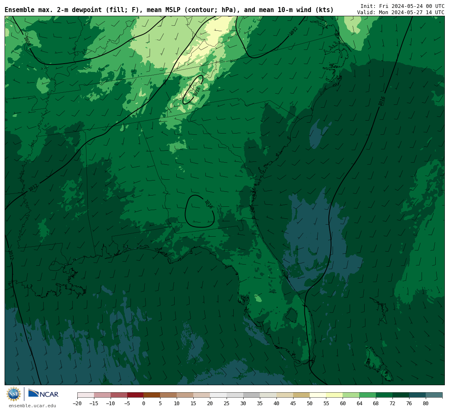The image size is (449, 411).
Task: Click the '−20' colorbar tick label
Action: click(x=77, y=404)
